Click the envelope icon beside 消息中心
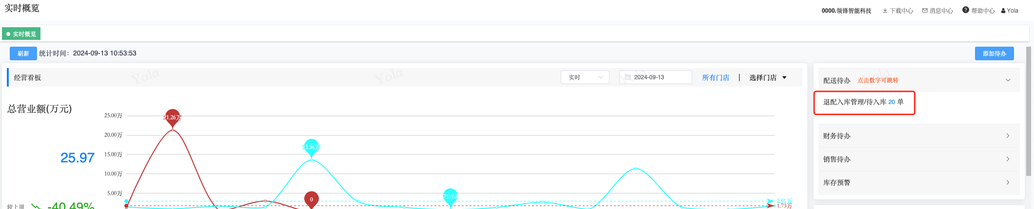 pos(925,11)
